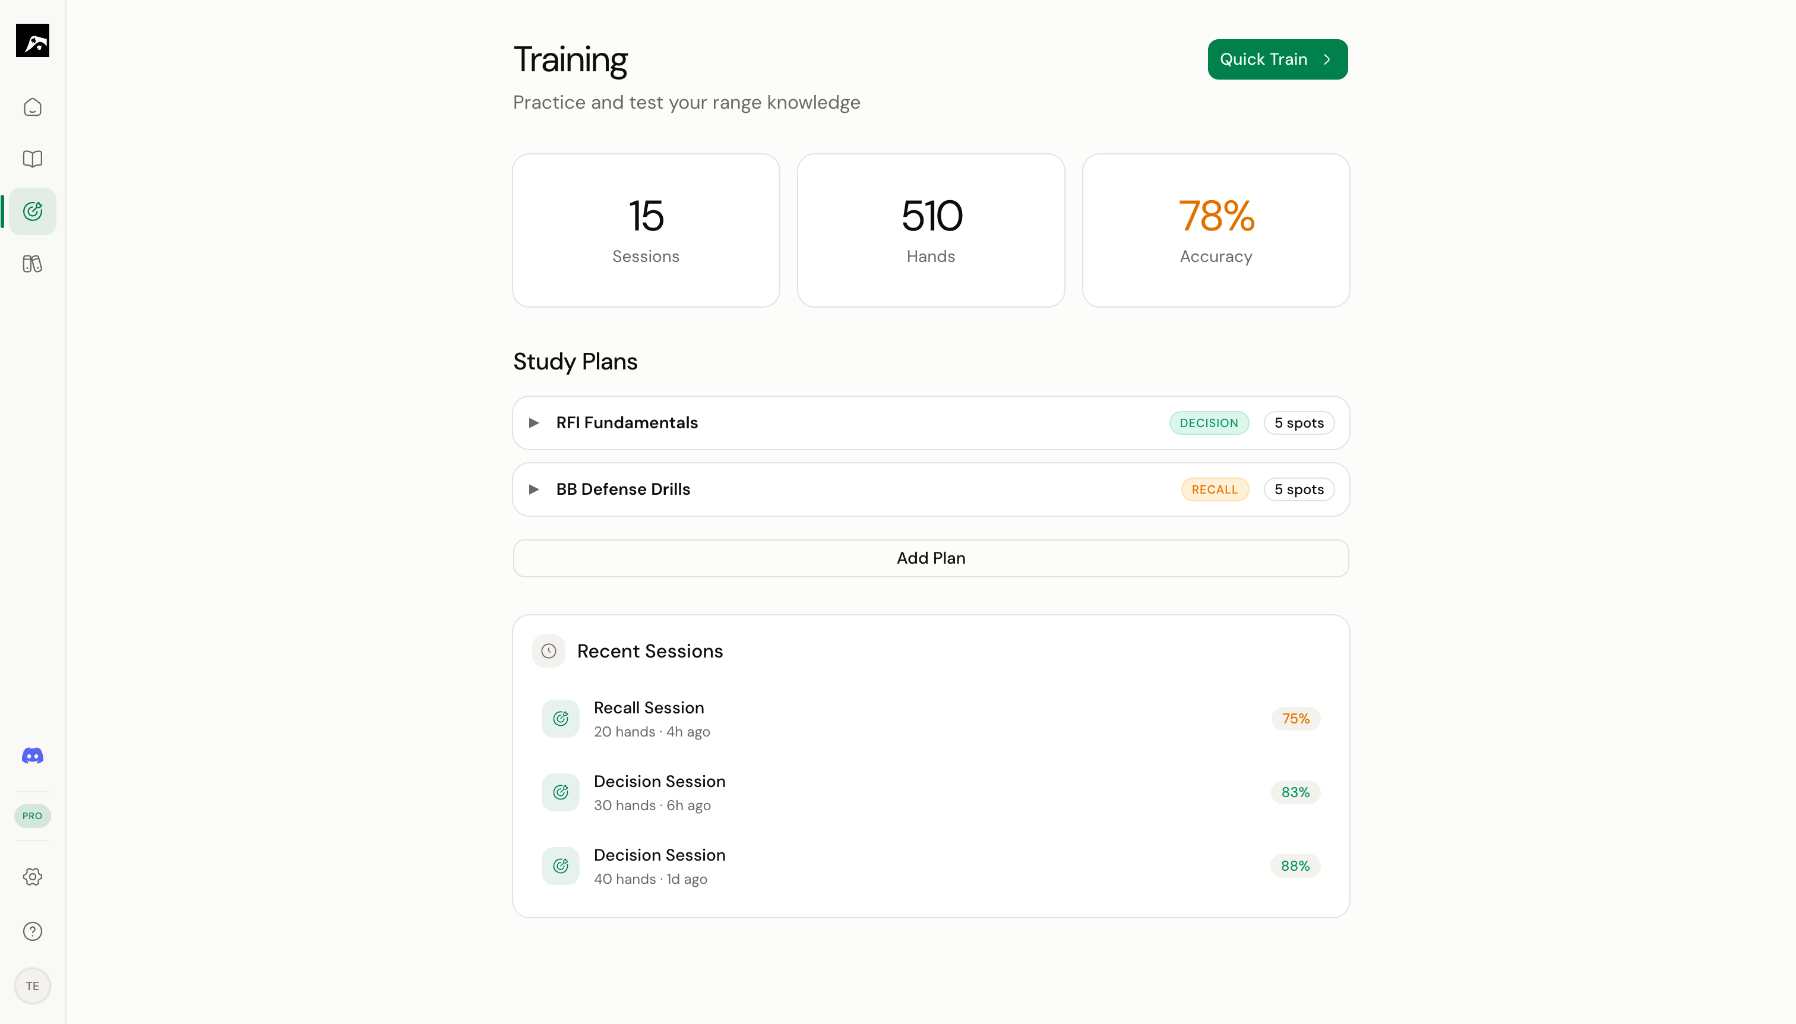This screenshot has height=1024, width=1796.
Task: Open Help via the question mark icon
Action: click(32, 931)
